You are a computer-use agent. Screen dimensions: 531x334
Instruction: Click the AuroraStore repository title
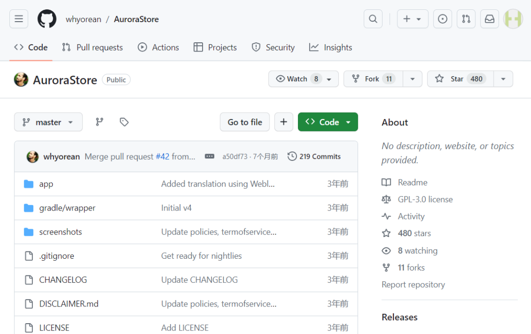click(65, 80)
